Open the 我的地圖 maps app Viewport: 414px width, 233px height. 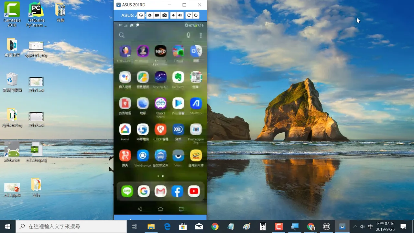click(125, 104)
